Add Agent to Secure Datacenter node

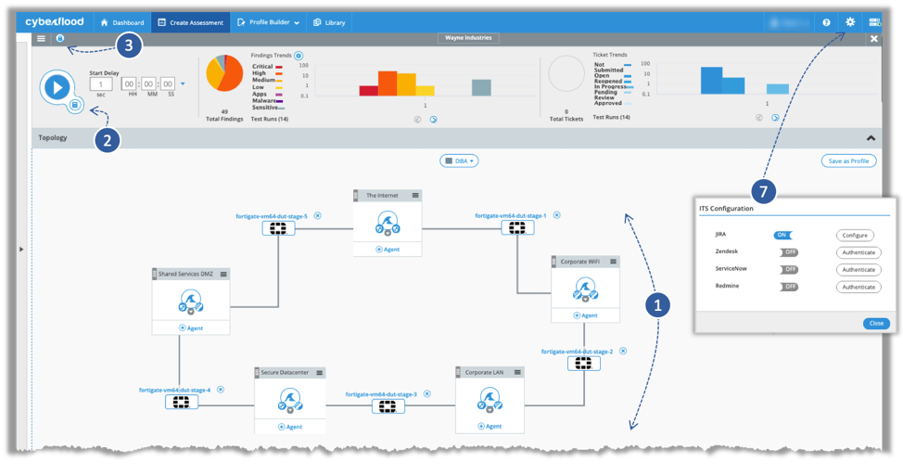pyautogui.click(x=289, y=427)
